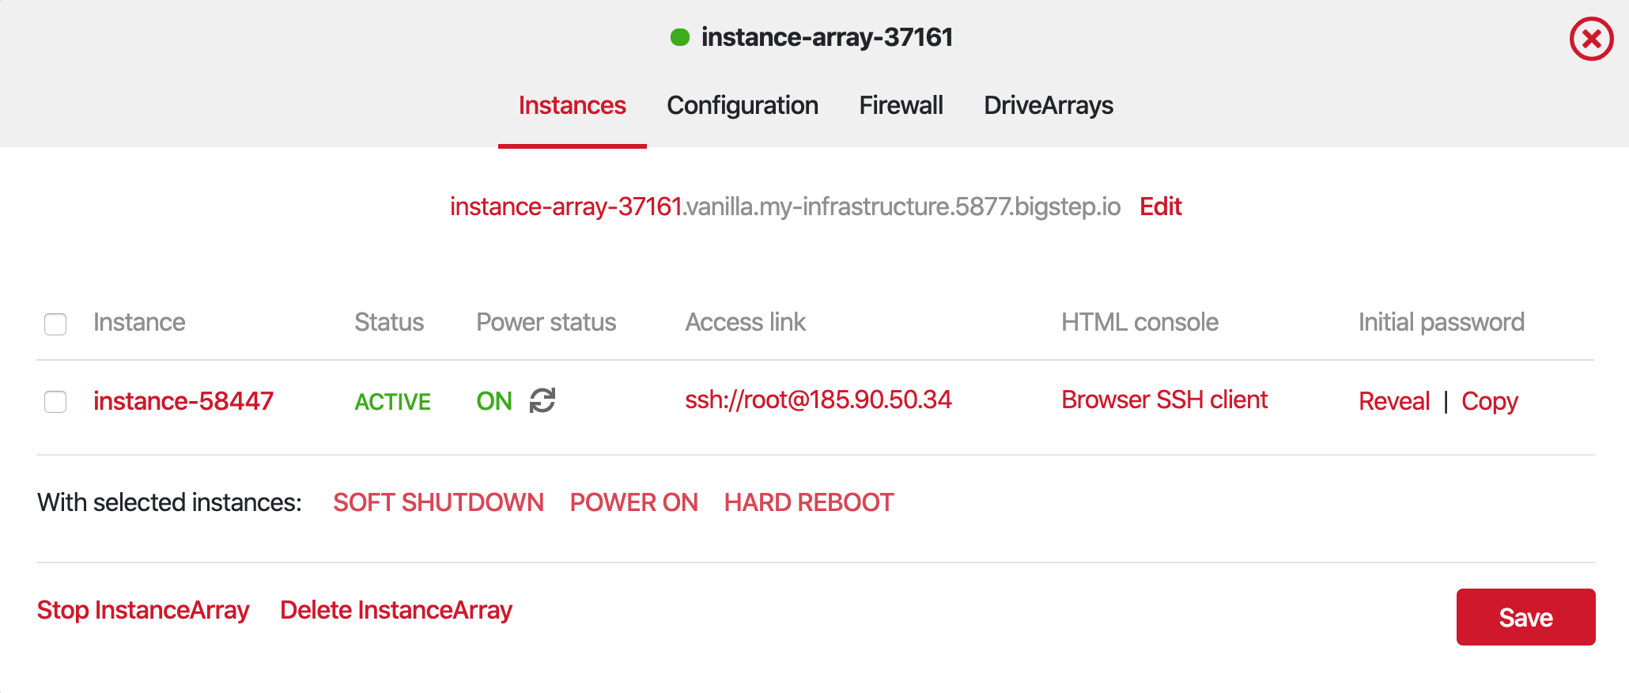The height and width of the screenshot is (693, 1629).
Task: Select all instances with header checkbox
Action: [55, 324]
